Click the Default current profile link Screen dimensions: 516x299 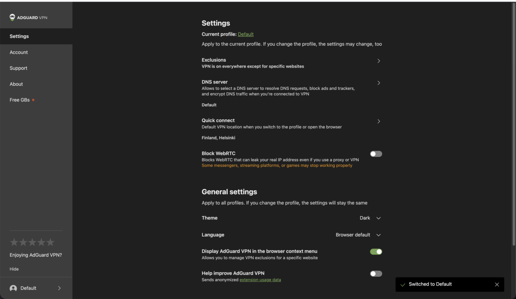246,34
